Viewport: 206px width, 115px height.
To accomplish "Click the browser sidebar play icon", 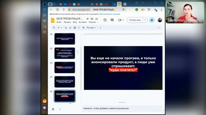I will (x=44, y=15).
